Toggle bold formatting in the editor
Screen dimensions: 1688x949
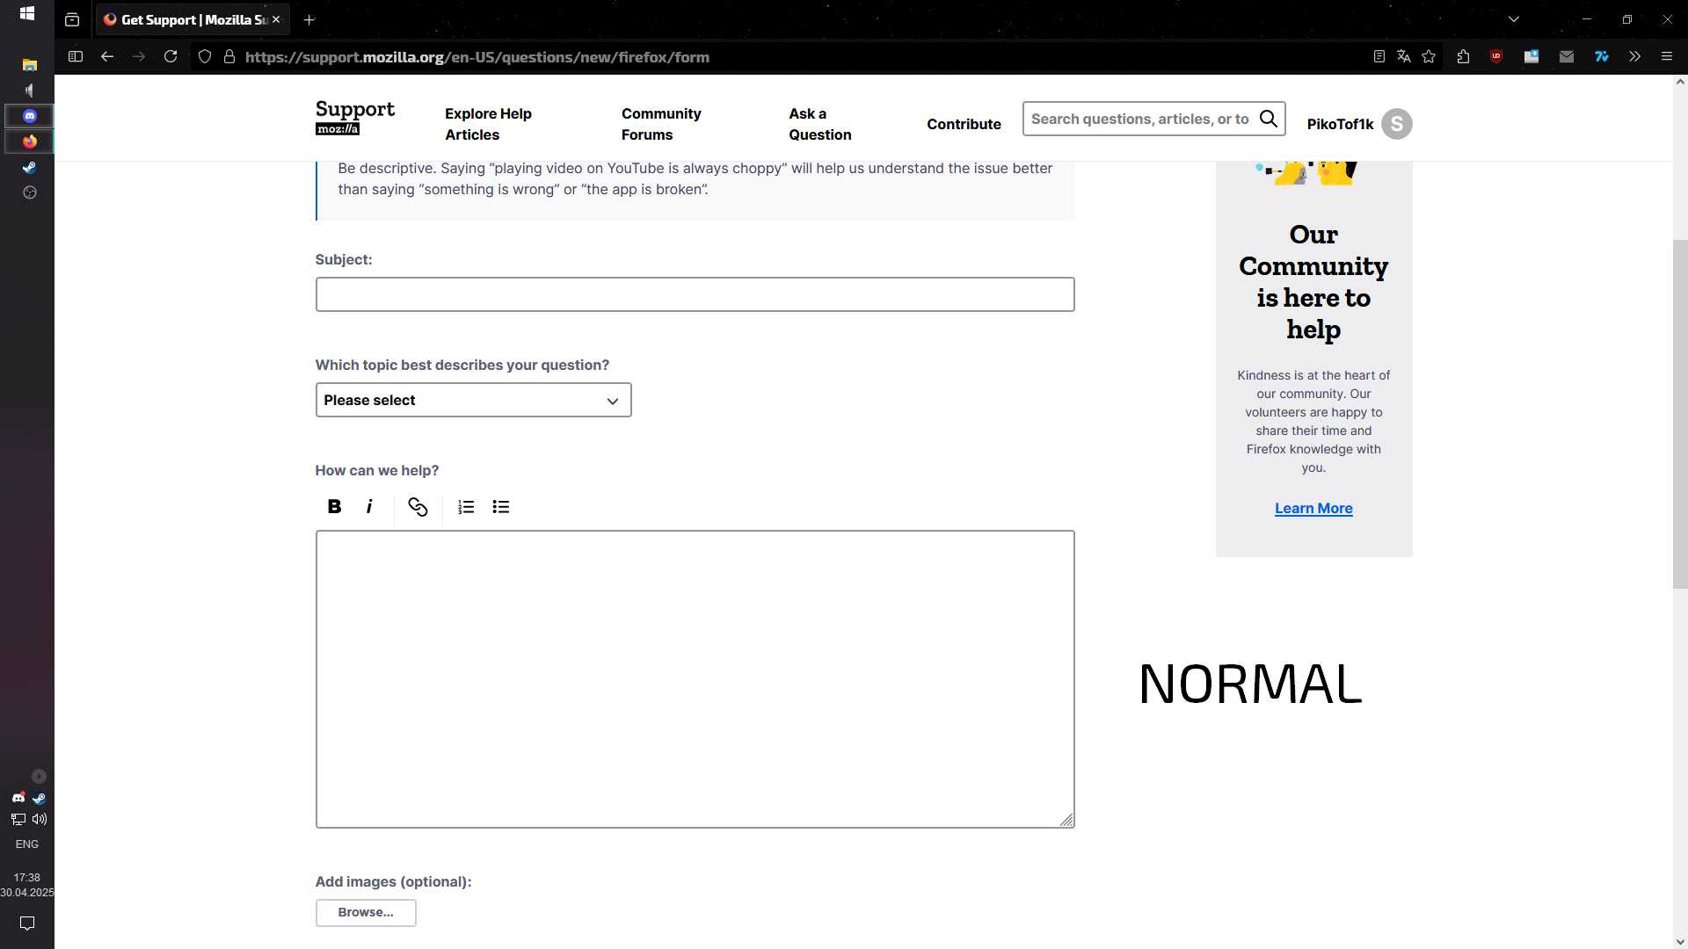click(x=334, y=506)
